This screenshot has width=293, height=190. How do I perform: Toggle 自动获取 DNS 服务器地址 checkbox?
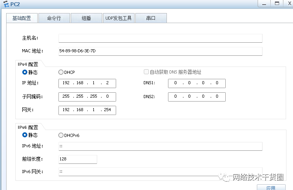[x=146, y=72]
